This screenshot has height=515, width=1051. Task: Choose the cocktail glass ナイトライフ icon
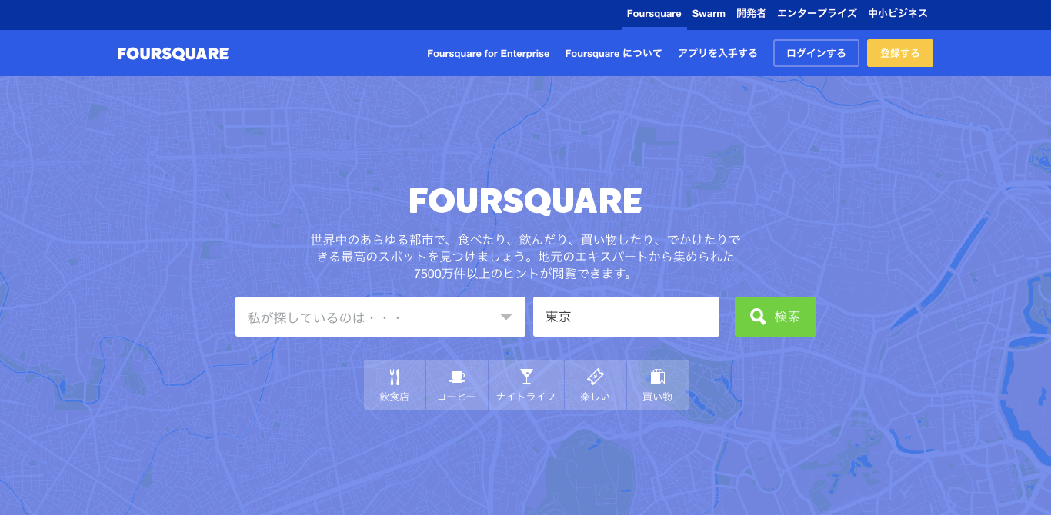[x=526, y=377]
